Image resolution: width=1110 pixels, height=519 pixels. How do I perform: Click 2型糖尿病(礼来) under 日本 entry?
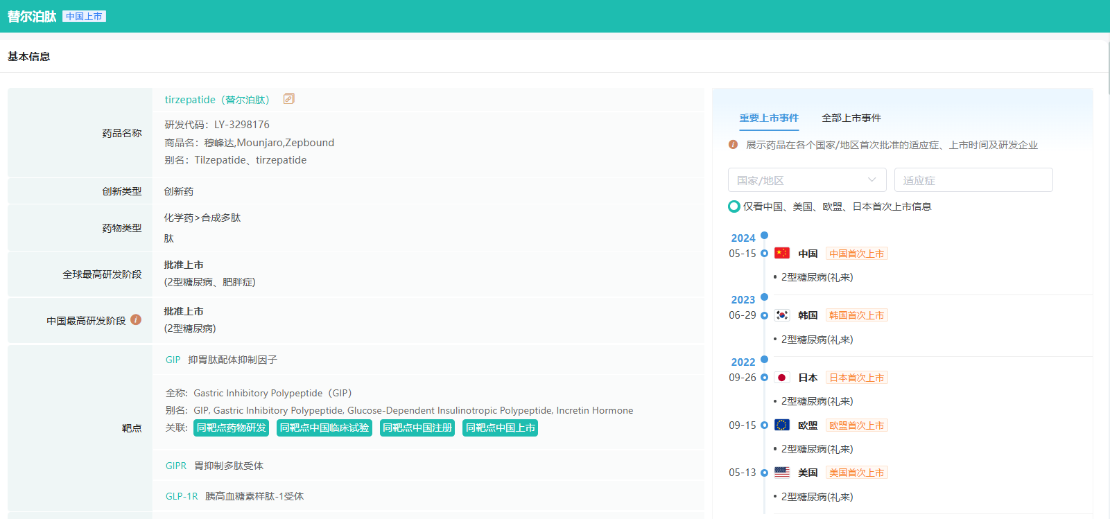tap(817, 401)
